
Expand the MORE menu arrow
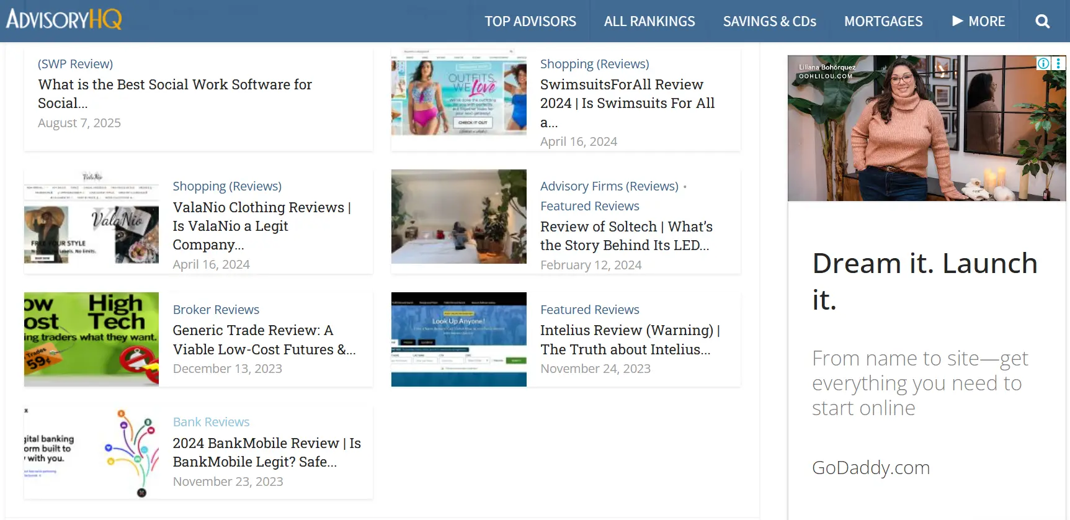pyautogui.click(x=958, y=21)
